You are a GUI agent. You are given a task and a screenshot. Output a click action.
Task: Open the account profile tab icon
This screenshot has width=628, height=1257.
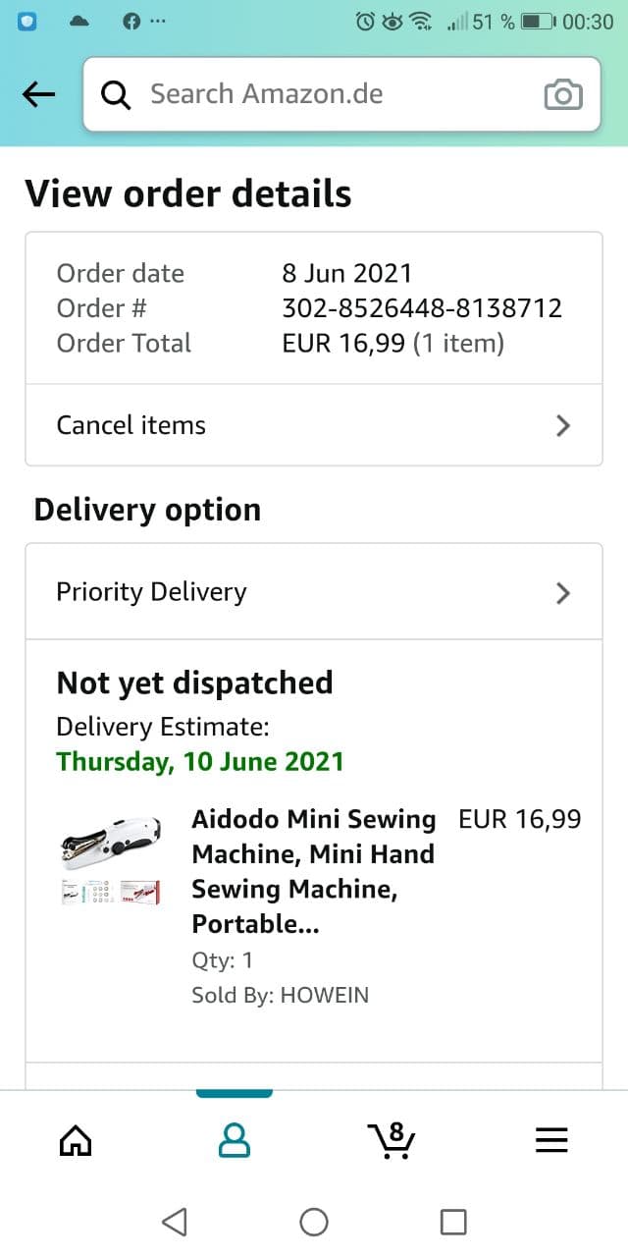234,1139
